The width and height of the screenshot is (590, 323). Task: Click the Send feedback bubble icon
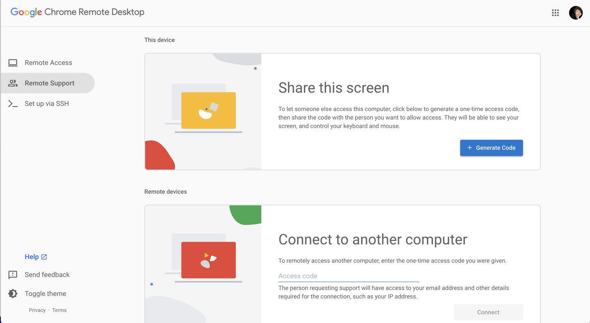[13, 275]
